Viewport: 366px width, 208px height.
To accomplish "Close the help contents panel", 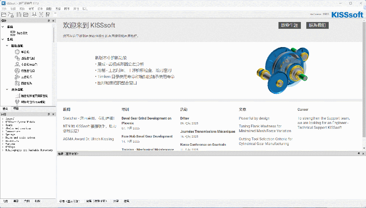I will (x=53, y=114).
